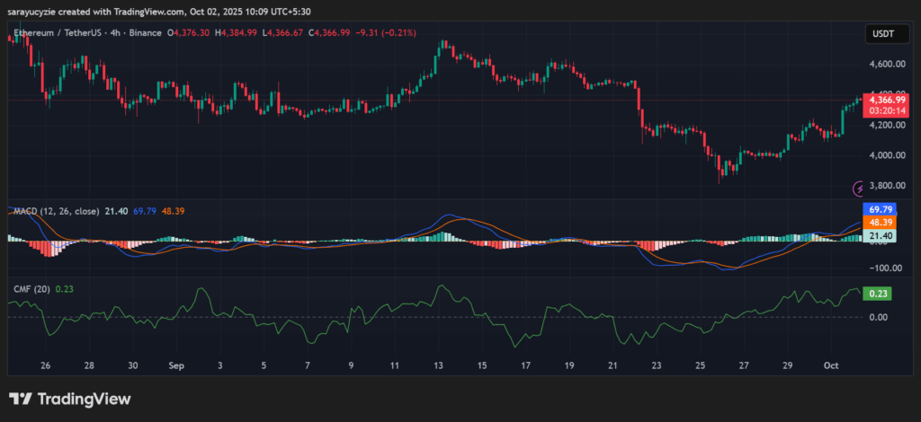
Task: Click the TradingView logo icon
Action: pos(21,399)
